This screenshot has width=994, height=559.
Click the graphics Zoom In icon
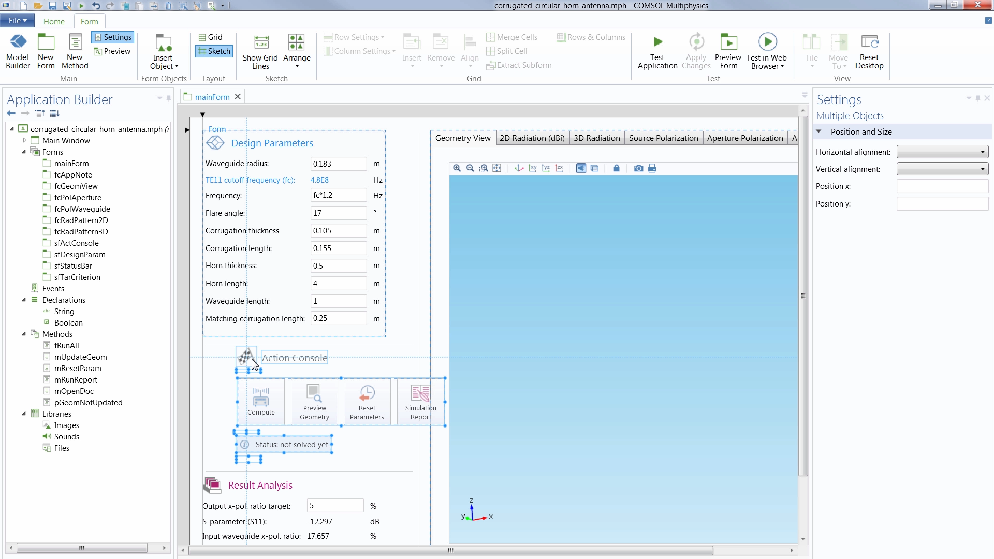pos(457,168)
